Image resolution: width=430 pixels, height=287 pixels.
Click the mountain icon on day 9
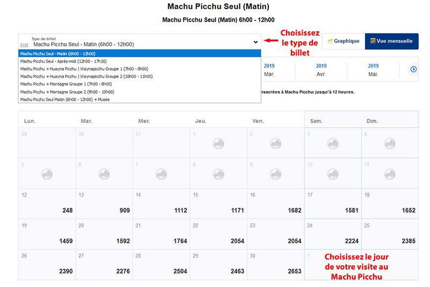tap(276, 174)
